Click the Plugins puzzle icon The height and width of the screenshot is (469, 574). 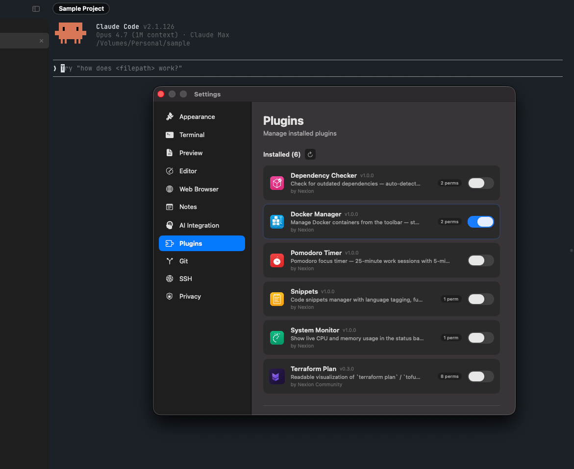(170, 243)
